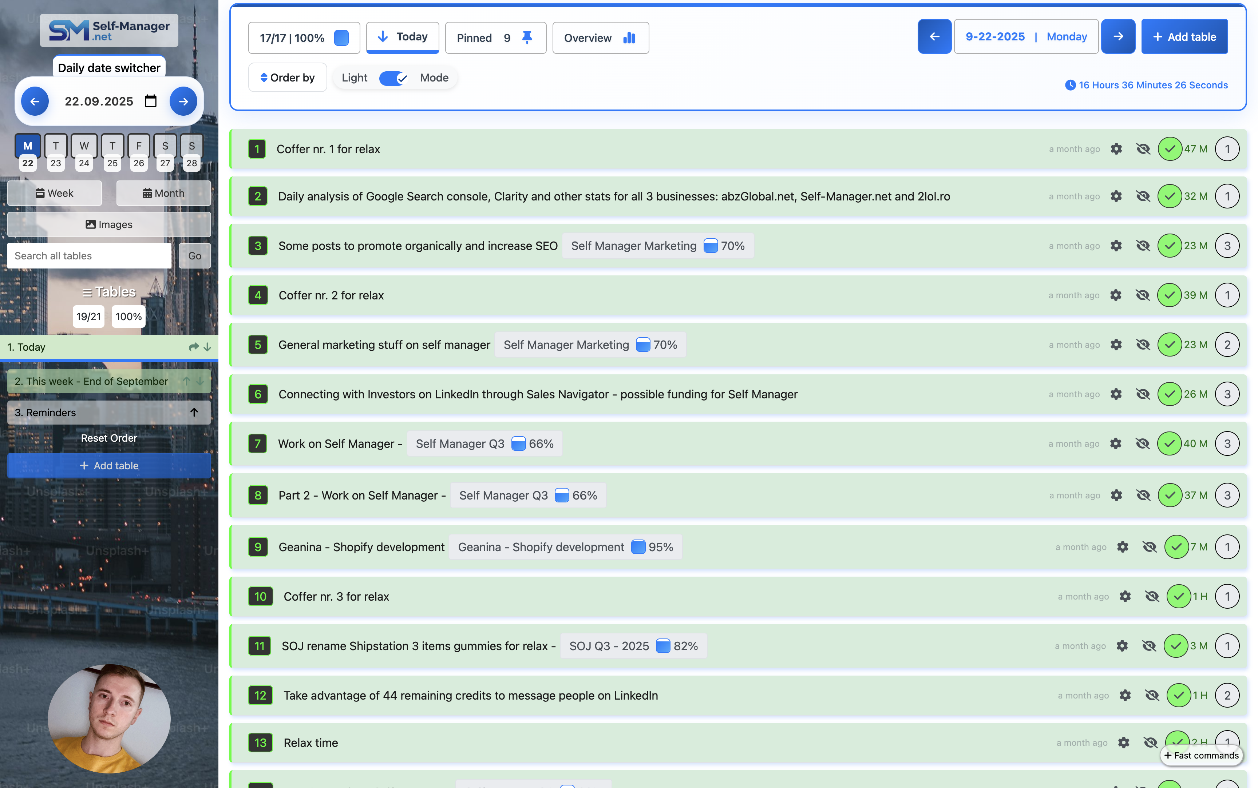Click the Images button in the sidebar
The height and width of the screenshot is (788, 1258).
click(109, 224)
